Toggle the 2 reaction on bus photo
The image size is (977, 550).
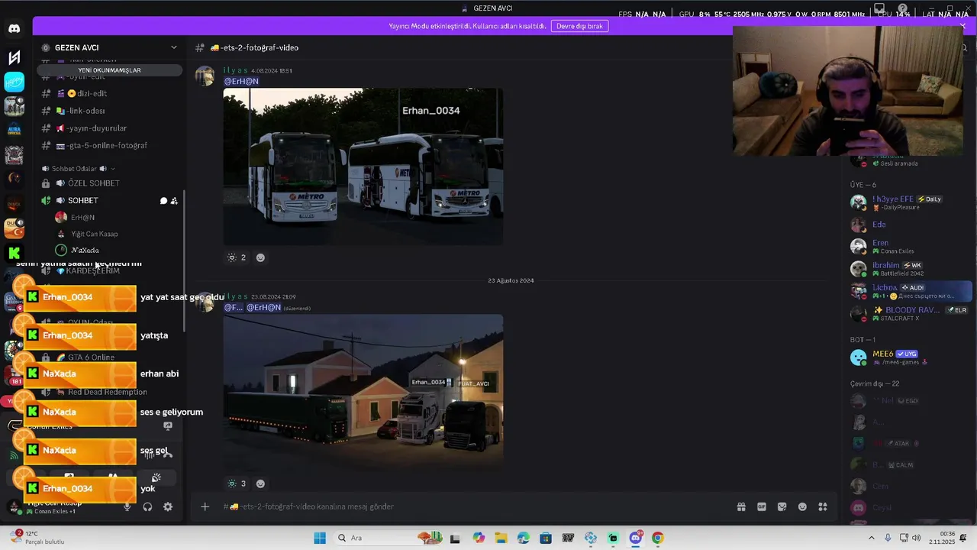pyautogui.click(x=237, y=257)
